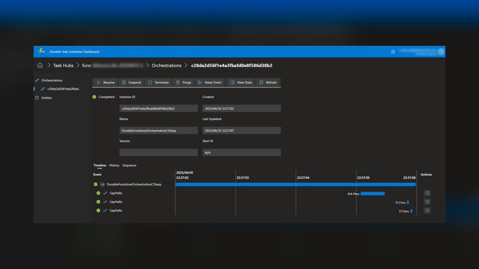
Task: Click the 454.19ms SayHello timeline bar
Action: coord(372,194)
